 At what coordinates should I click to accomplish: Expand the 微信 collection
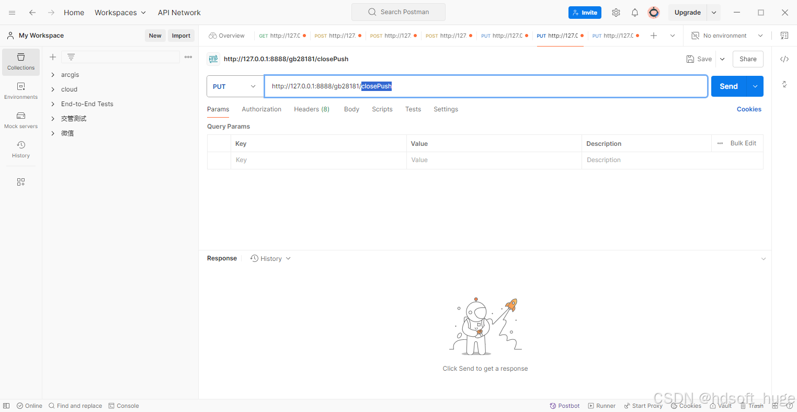coord(53,133)
